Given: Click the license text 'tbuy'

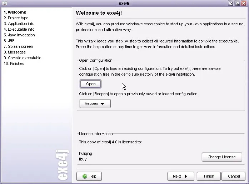Looking at the screenshot, I should 83,159.
